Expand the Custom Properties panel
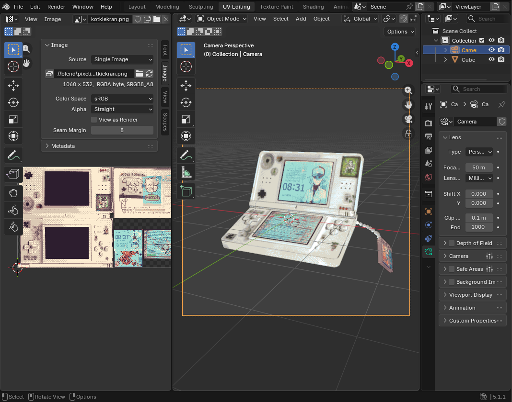This screenshot has width=512, height=402. [x=473, y=321]
